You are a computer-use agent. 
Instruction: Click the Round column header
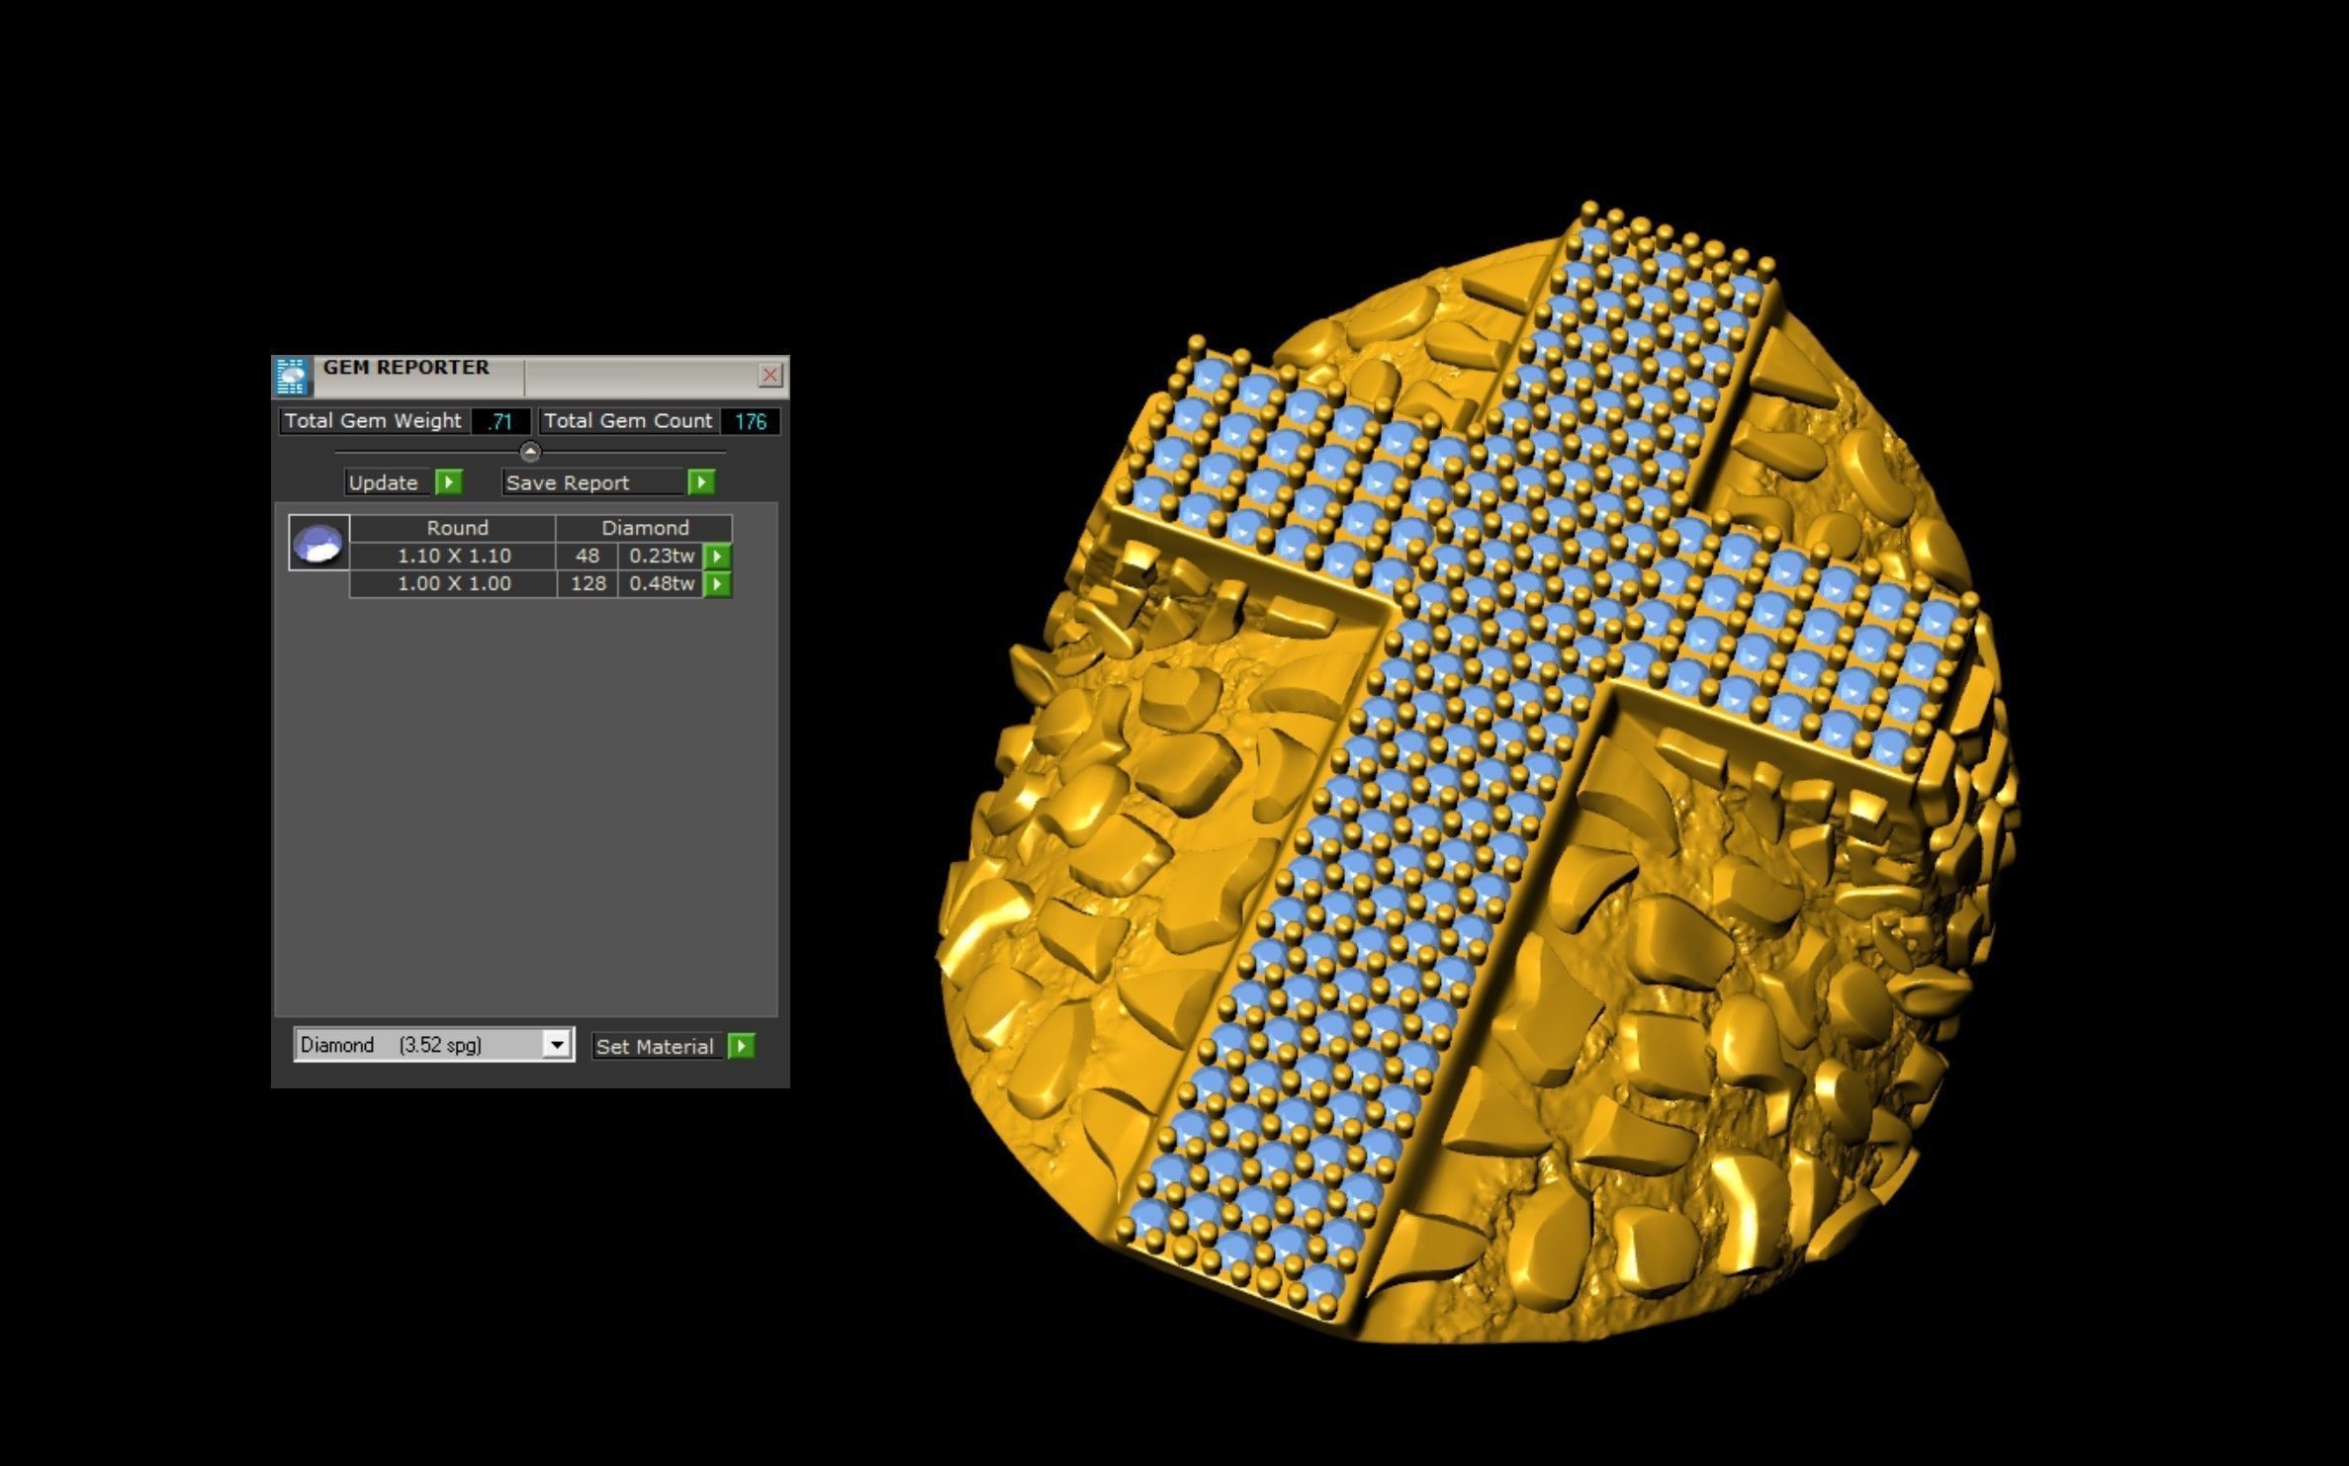pyautogui.click(x=453, y=528)
